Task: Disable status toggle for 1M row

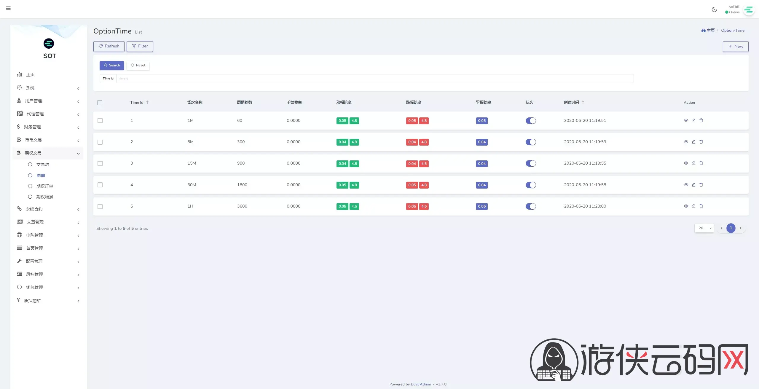Action: (x=531, y=121)
